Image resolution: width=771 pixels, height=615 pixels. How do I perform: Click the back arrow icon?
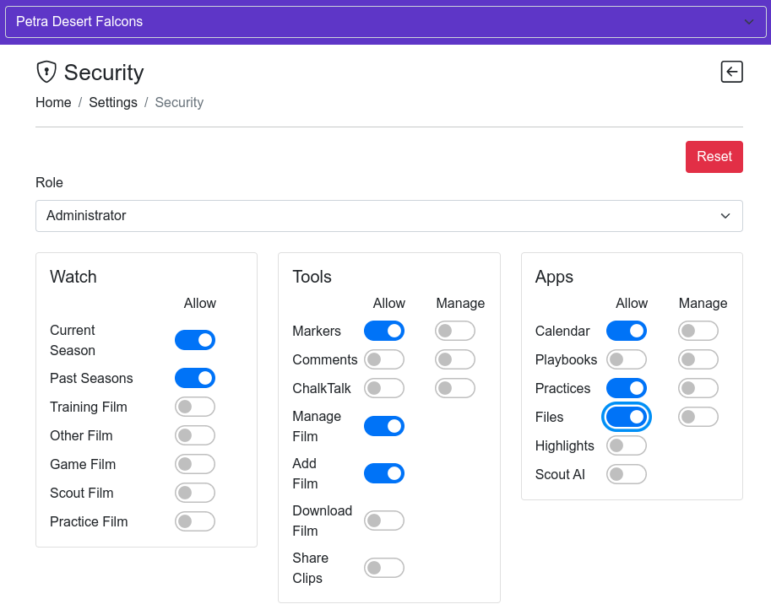click(x=731, y=72)
